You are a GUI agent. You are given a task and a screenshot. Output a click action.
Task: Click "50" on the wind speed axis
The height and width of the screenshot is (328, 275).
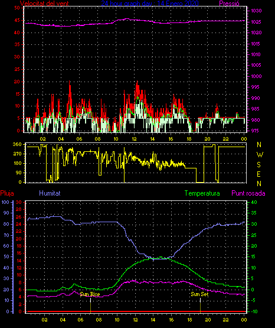pyautogui.click(x=17, y=8)
